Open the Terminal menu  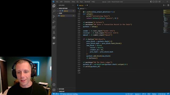coord(87,2)
